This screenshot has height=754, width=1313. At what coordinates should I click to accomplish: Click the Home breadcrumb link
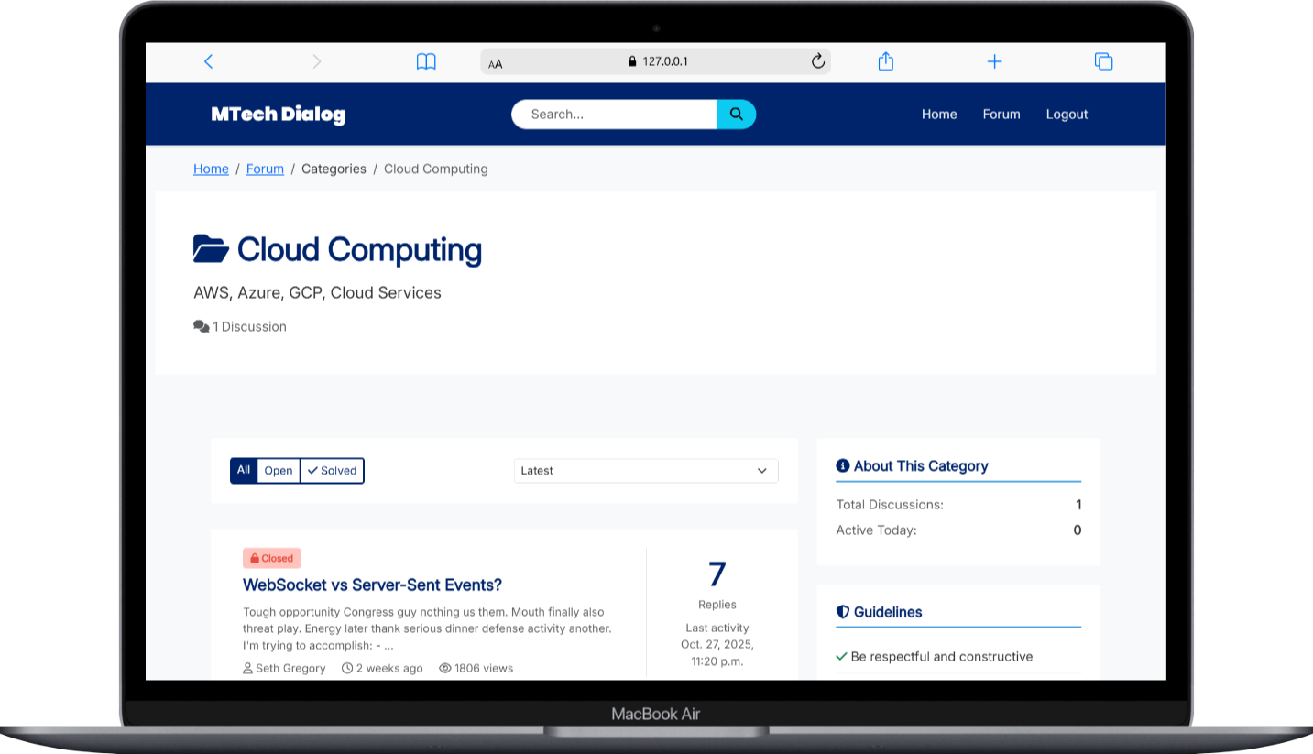[x=211, y=169]
